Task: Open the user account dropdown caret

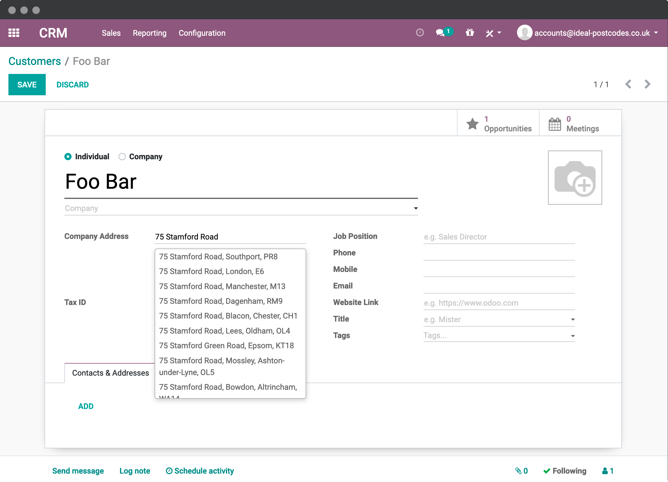Action: pos(656,32)
